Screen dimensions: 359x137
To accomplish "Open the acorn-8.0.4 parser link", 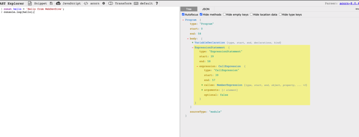I will [349, 4].
